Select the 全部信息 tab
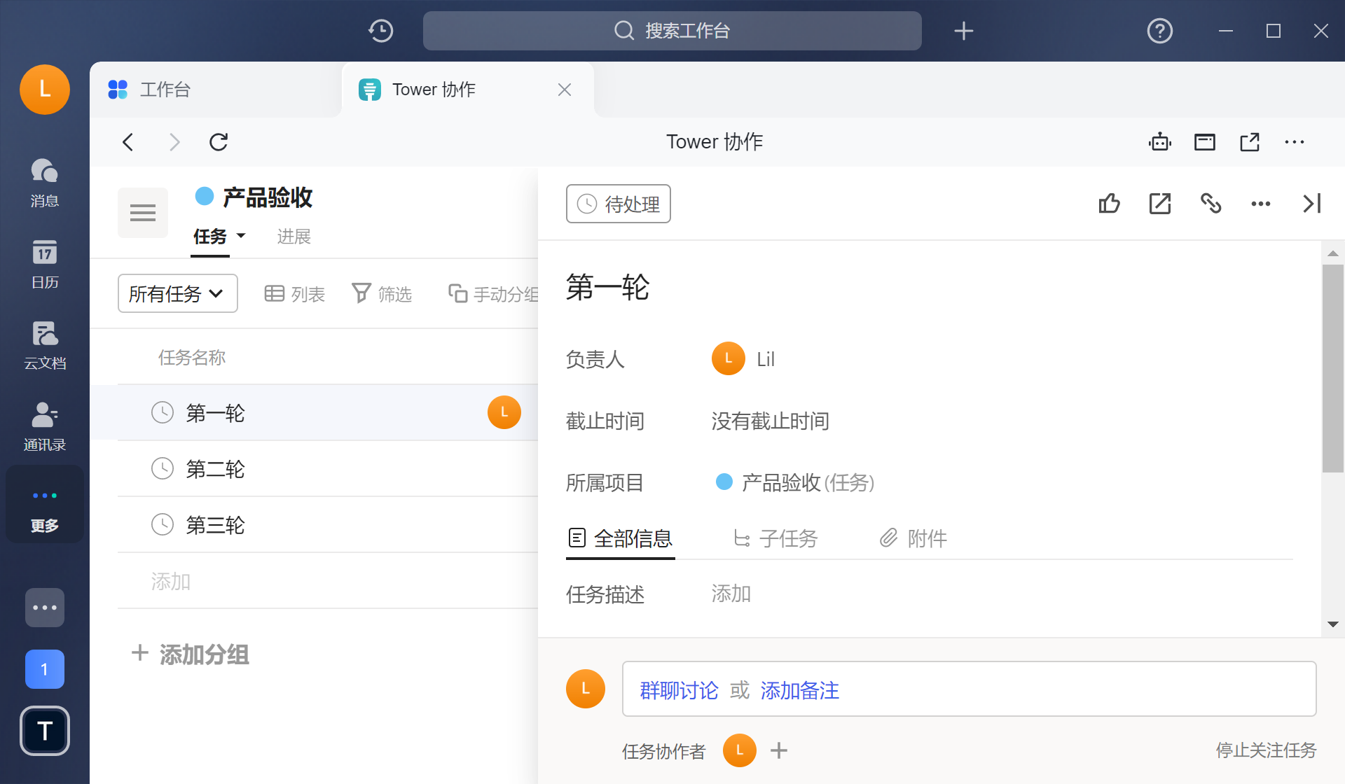Screen dimensions: 1345x784 621,538
